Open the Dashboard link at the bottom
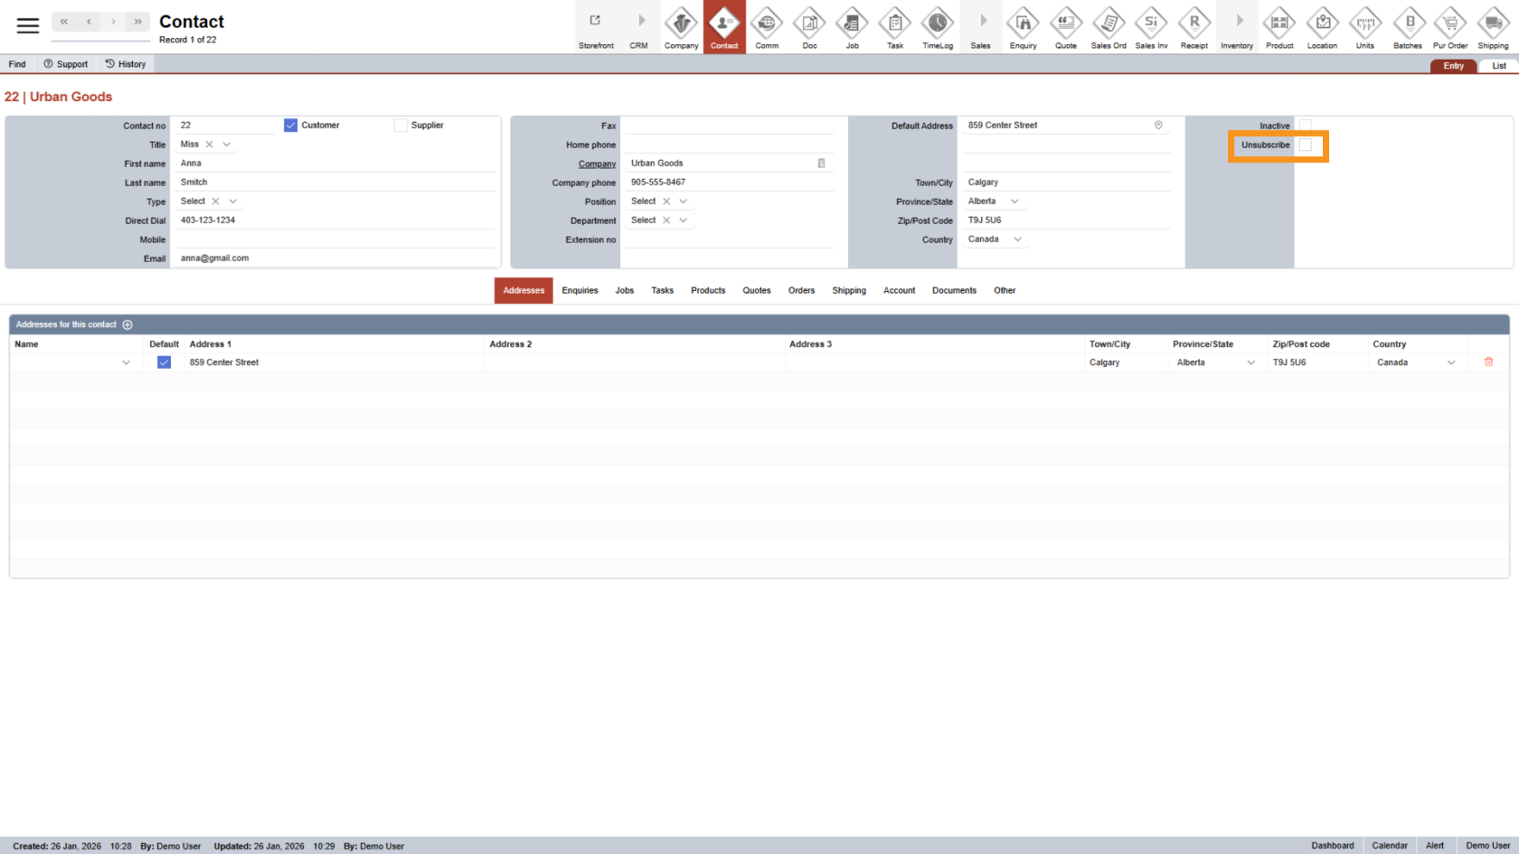Image resolution: width=1519 pixels, height=854 pixels. tap(1332, 845)
